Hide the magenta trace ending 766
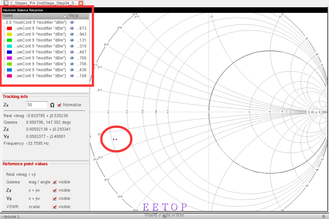 (72, 58)
